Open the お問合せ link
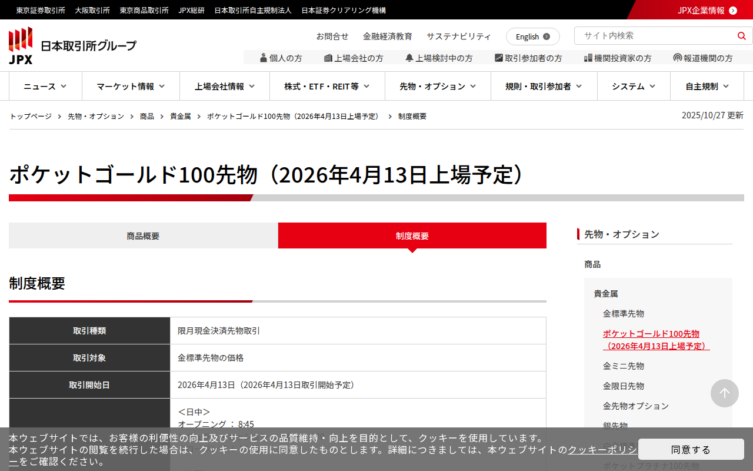Viewport: 753px width, 471px height. pyautogui.click(x=332, y=36)
